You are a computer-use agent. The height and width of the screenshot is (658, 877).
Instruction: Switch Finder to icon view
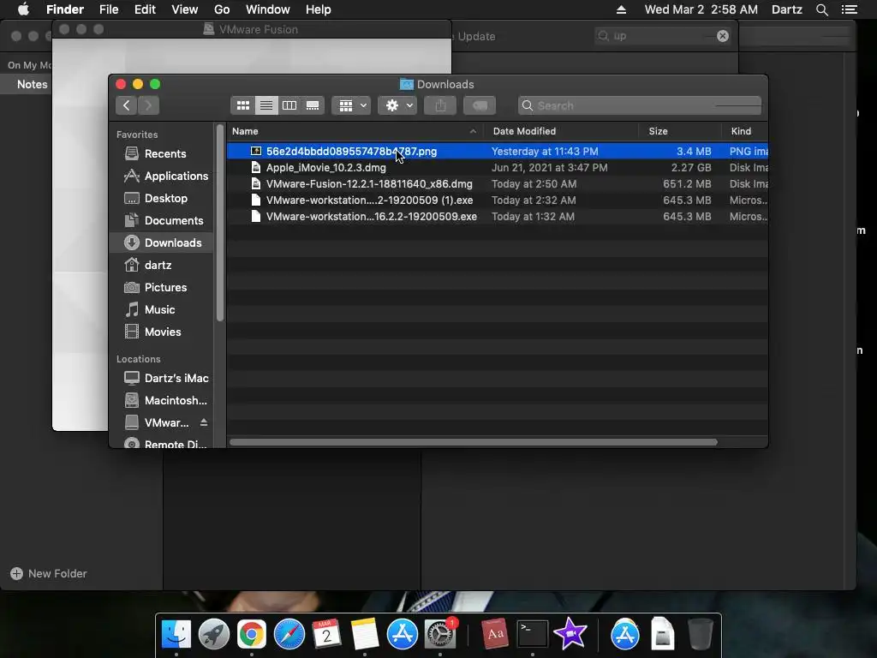[242, 105]
